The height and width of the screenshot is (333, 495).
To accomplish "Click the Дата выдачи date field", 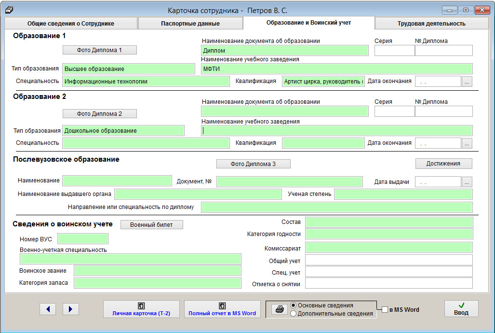I will 438,182.
